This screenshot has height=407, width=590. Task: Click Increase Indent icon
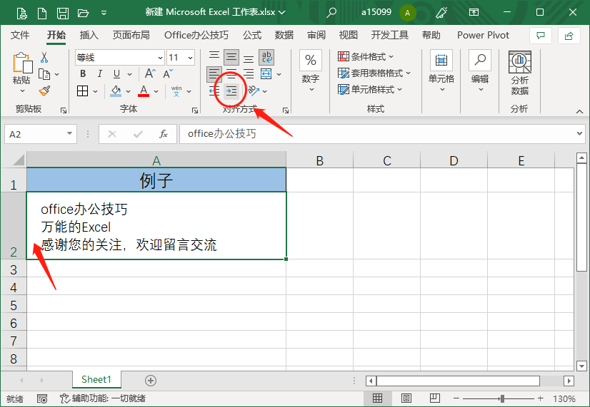pyautogui.click(x=231, y=91)
